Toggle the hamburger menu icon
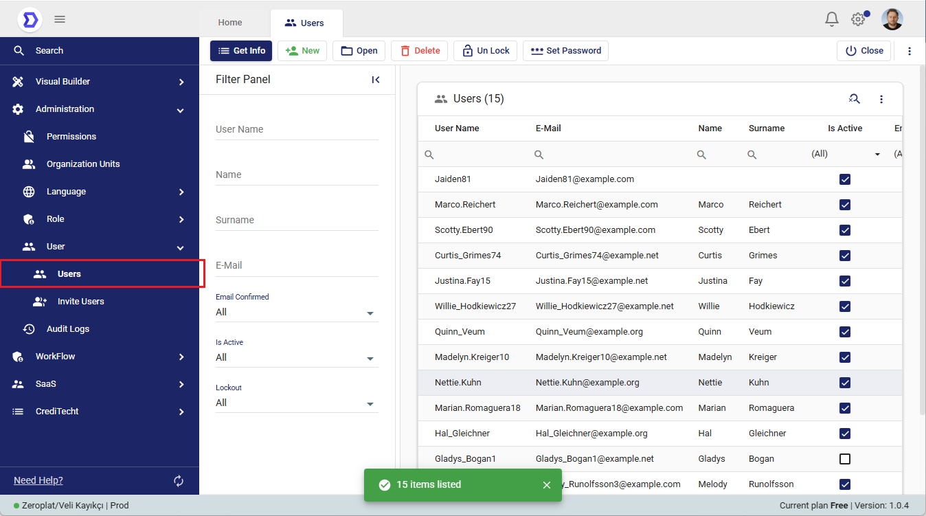 pyautogui.click(x=60, y=19)
